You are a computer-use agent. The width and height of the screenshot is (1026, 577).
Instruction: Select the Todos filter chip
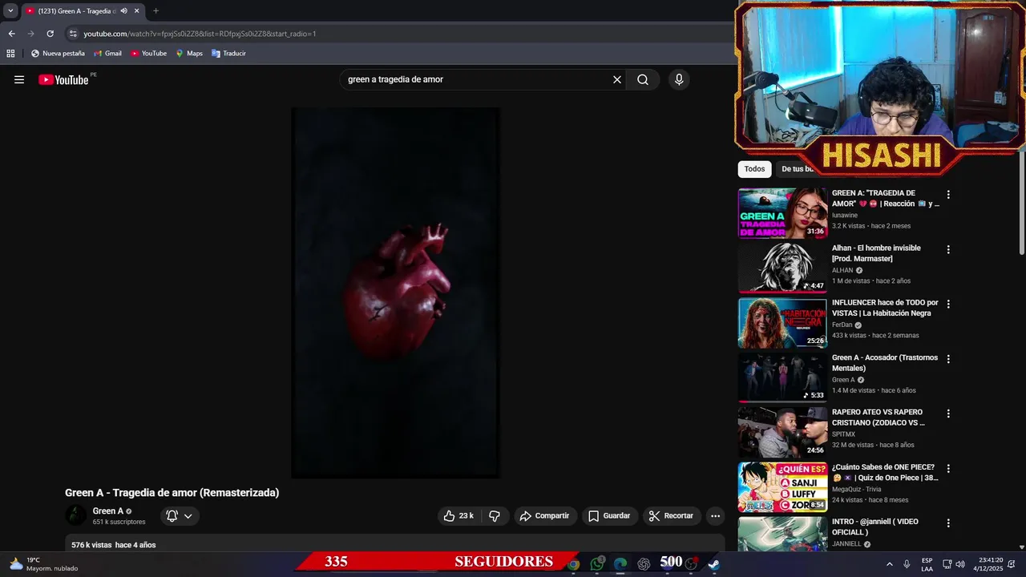(754, 169)
